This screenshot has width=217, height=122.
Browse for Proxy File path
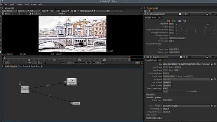tap(212, 79)
